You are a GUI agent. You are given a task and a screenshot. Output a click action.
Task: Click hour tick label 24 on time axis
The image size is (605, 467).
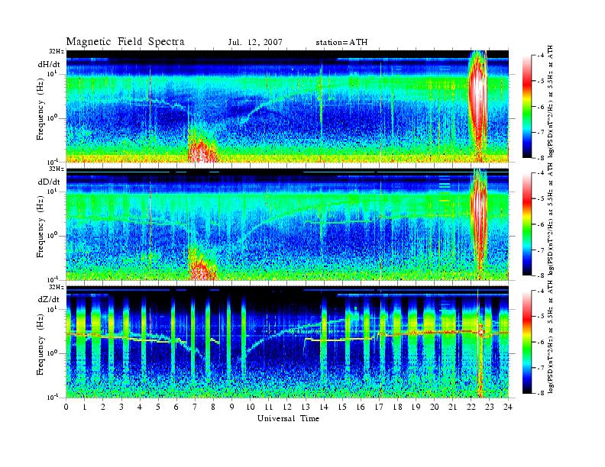point(508,407)
